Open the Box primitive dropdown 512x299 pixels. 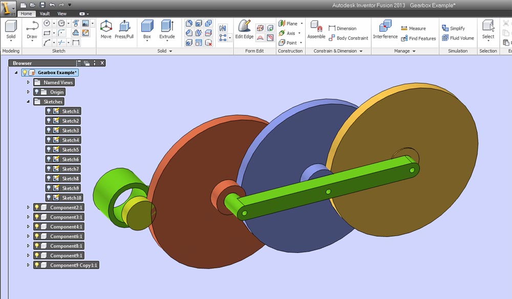point(147,41)
